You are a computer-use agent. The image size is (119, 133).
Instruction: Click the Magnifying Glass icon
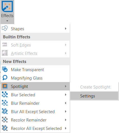pos(5,78)
